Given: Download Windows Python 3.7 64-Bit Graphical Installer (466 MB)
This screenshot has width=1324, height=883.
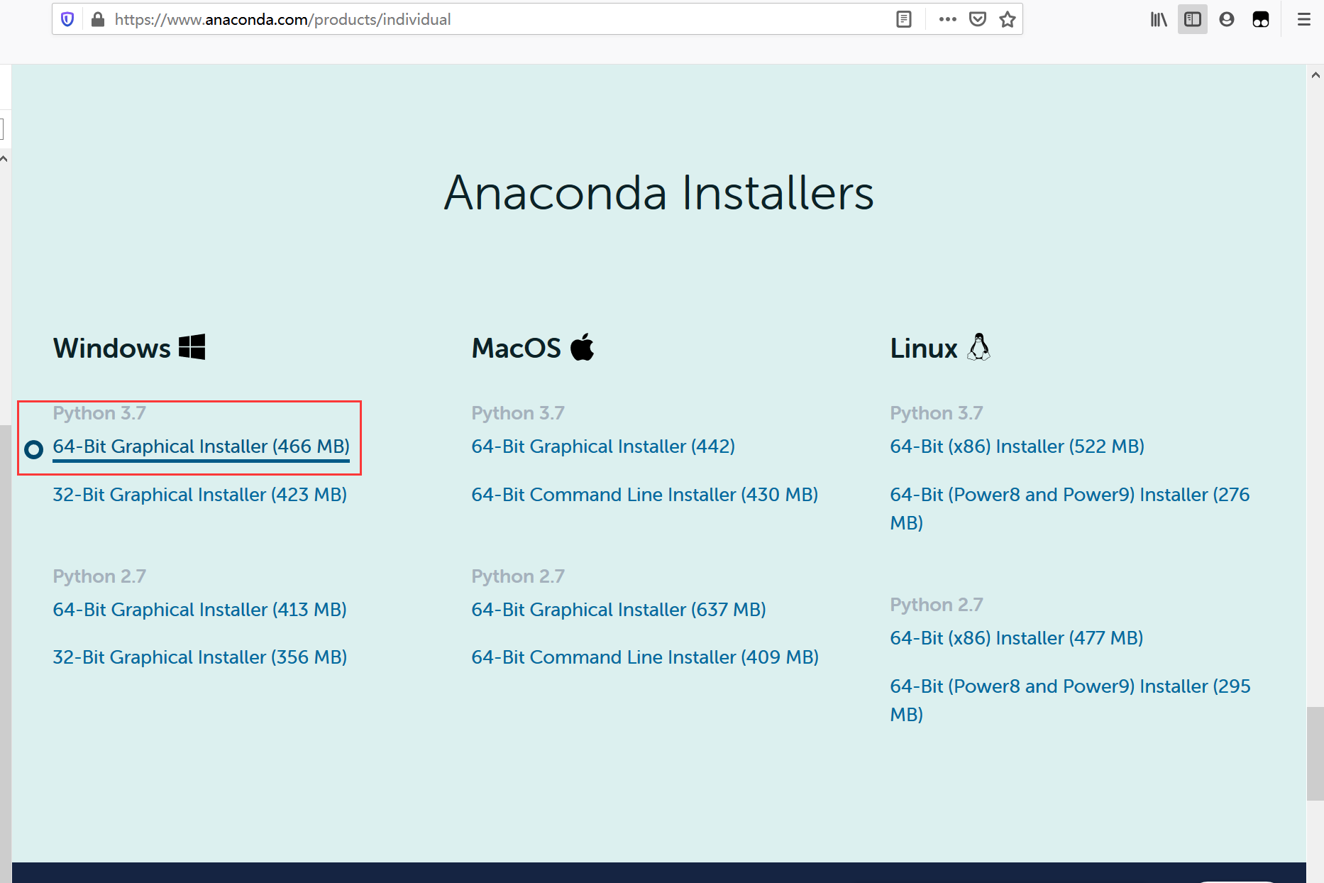Looking at the screenshot, I should pyautogui.click(x=202, y=446).
